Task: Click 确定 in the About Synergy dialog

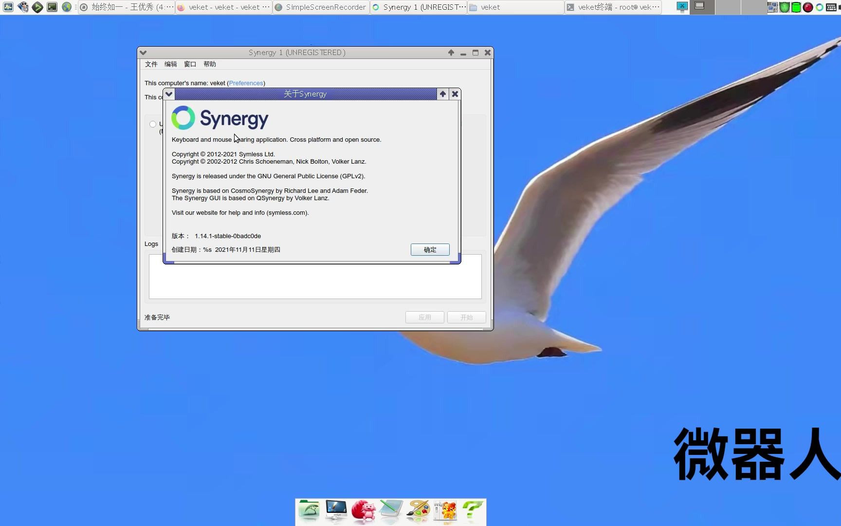Action: pos(430,250)
